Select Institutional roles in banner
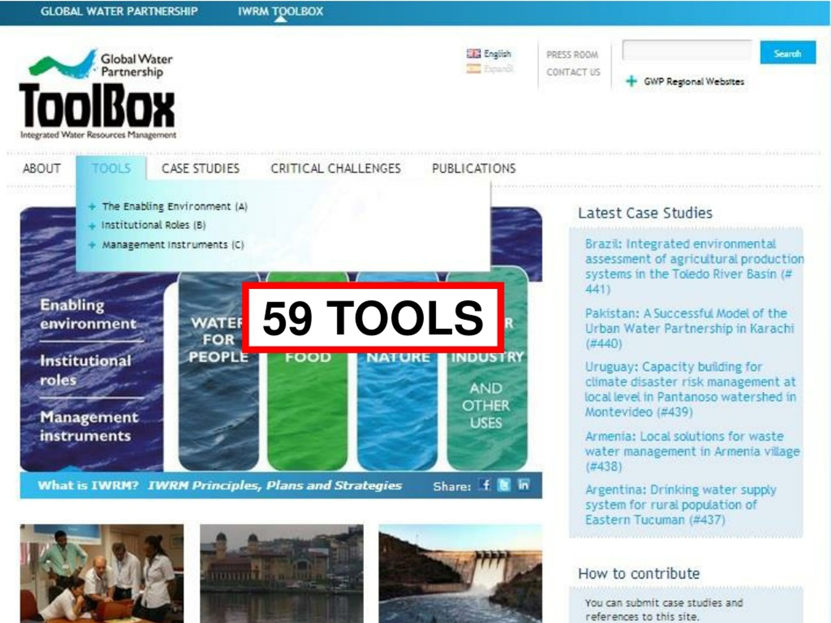The height and width of the screenshot is (623, 831). 86,370
